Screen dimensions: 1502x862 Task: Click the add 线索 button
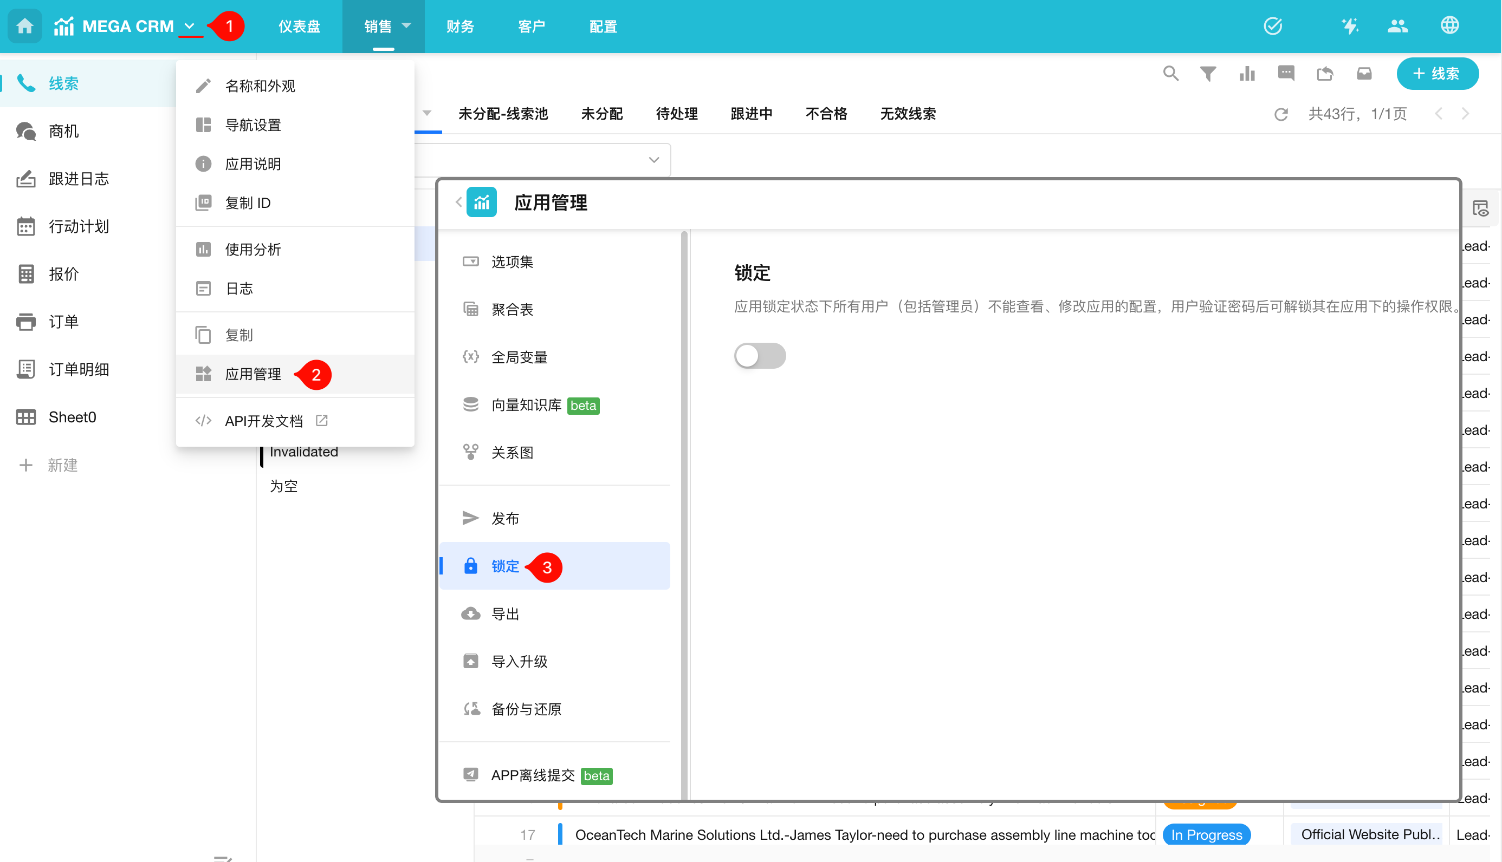(1437, 74)
